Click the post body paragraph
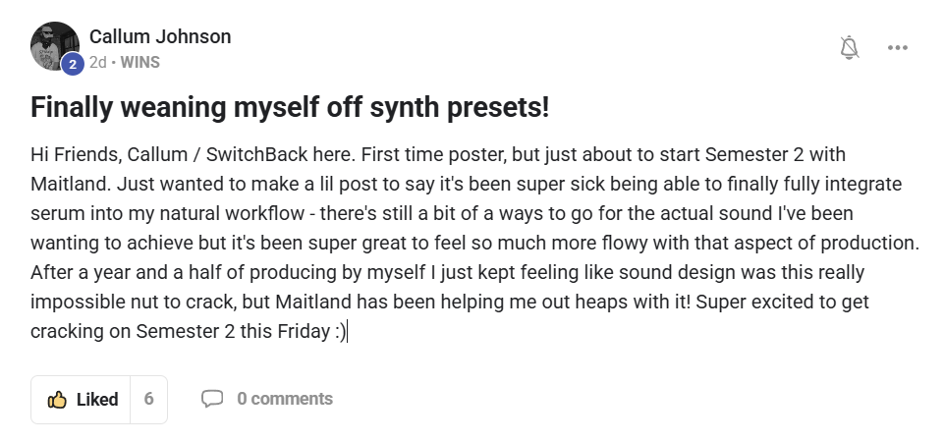Screen dimensions: 944x442 point(472,243)
